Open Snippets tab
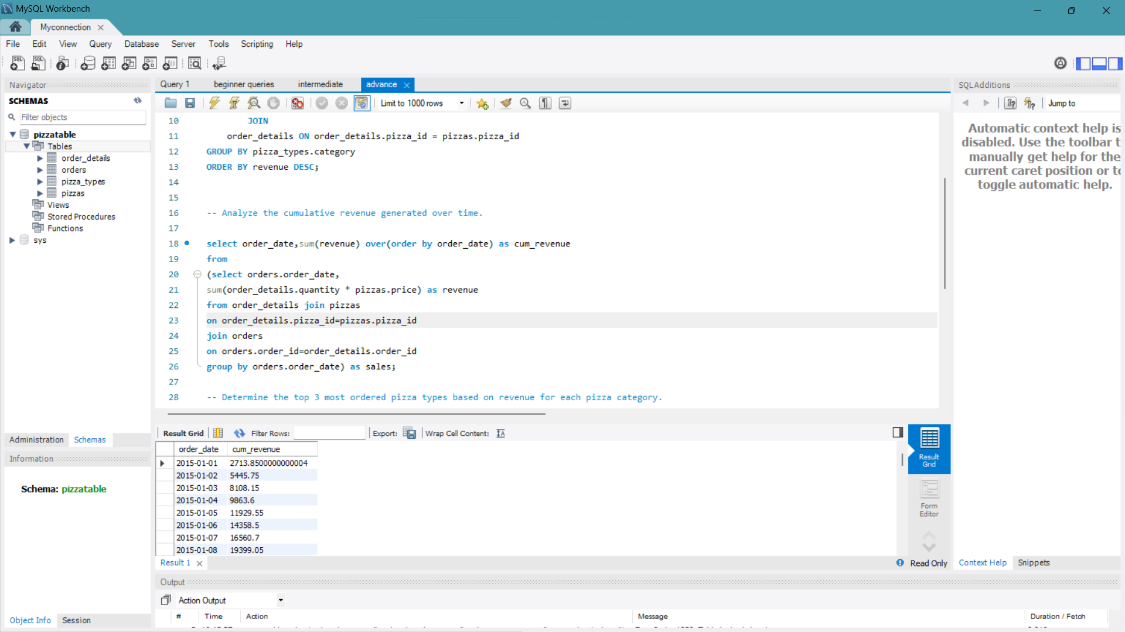This screenshot has width=1125, height=632. [1034, 562]
